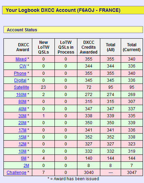Open the 20M band link

coord(22,123)
